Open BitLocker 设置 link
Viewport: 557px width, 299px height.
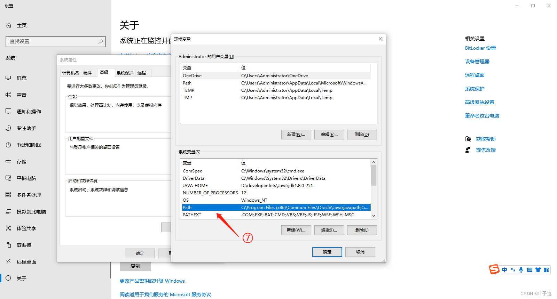[x=480, y=48]
